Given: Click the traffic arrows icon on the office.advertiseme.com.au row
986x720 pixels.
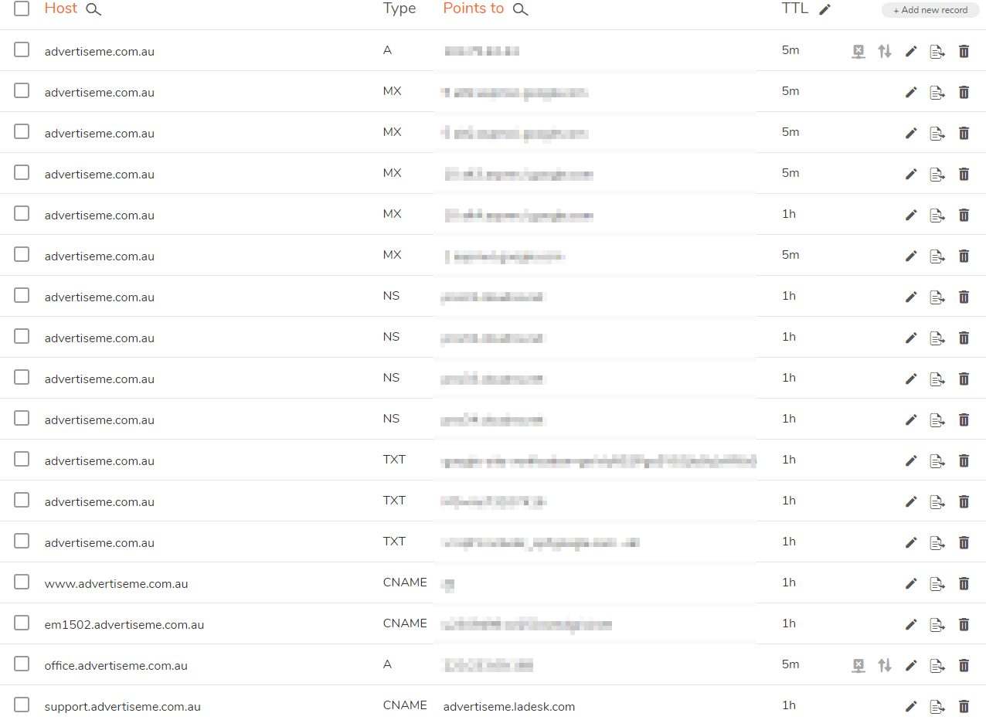Looking at the screenshot, I should (885, 665).
